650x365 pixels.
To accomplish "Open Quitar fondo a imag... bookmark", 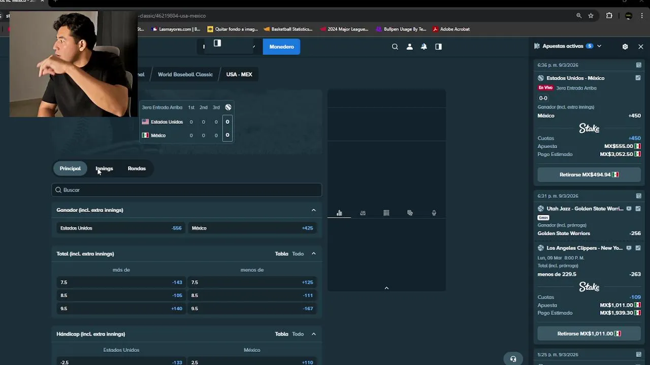I will [233, 29].
